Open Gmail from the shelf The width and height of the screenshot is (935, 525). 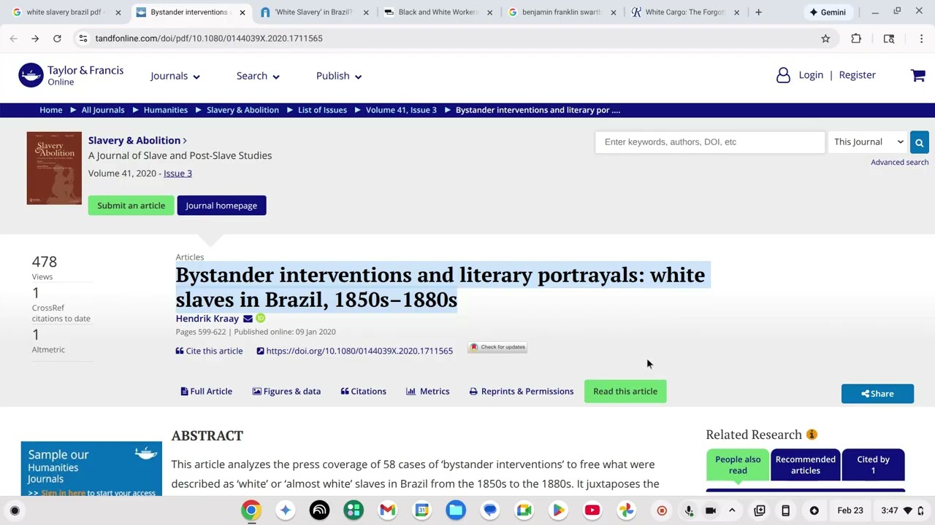click(x=388, y=510)
